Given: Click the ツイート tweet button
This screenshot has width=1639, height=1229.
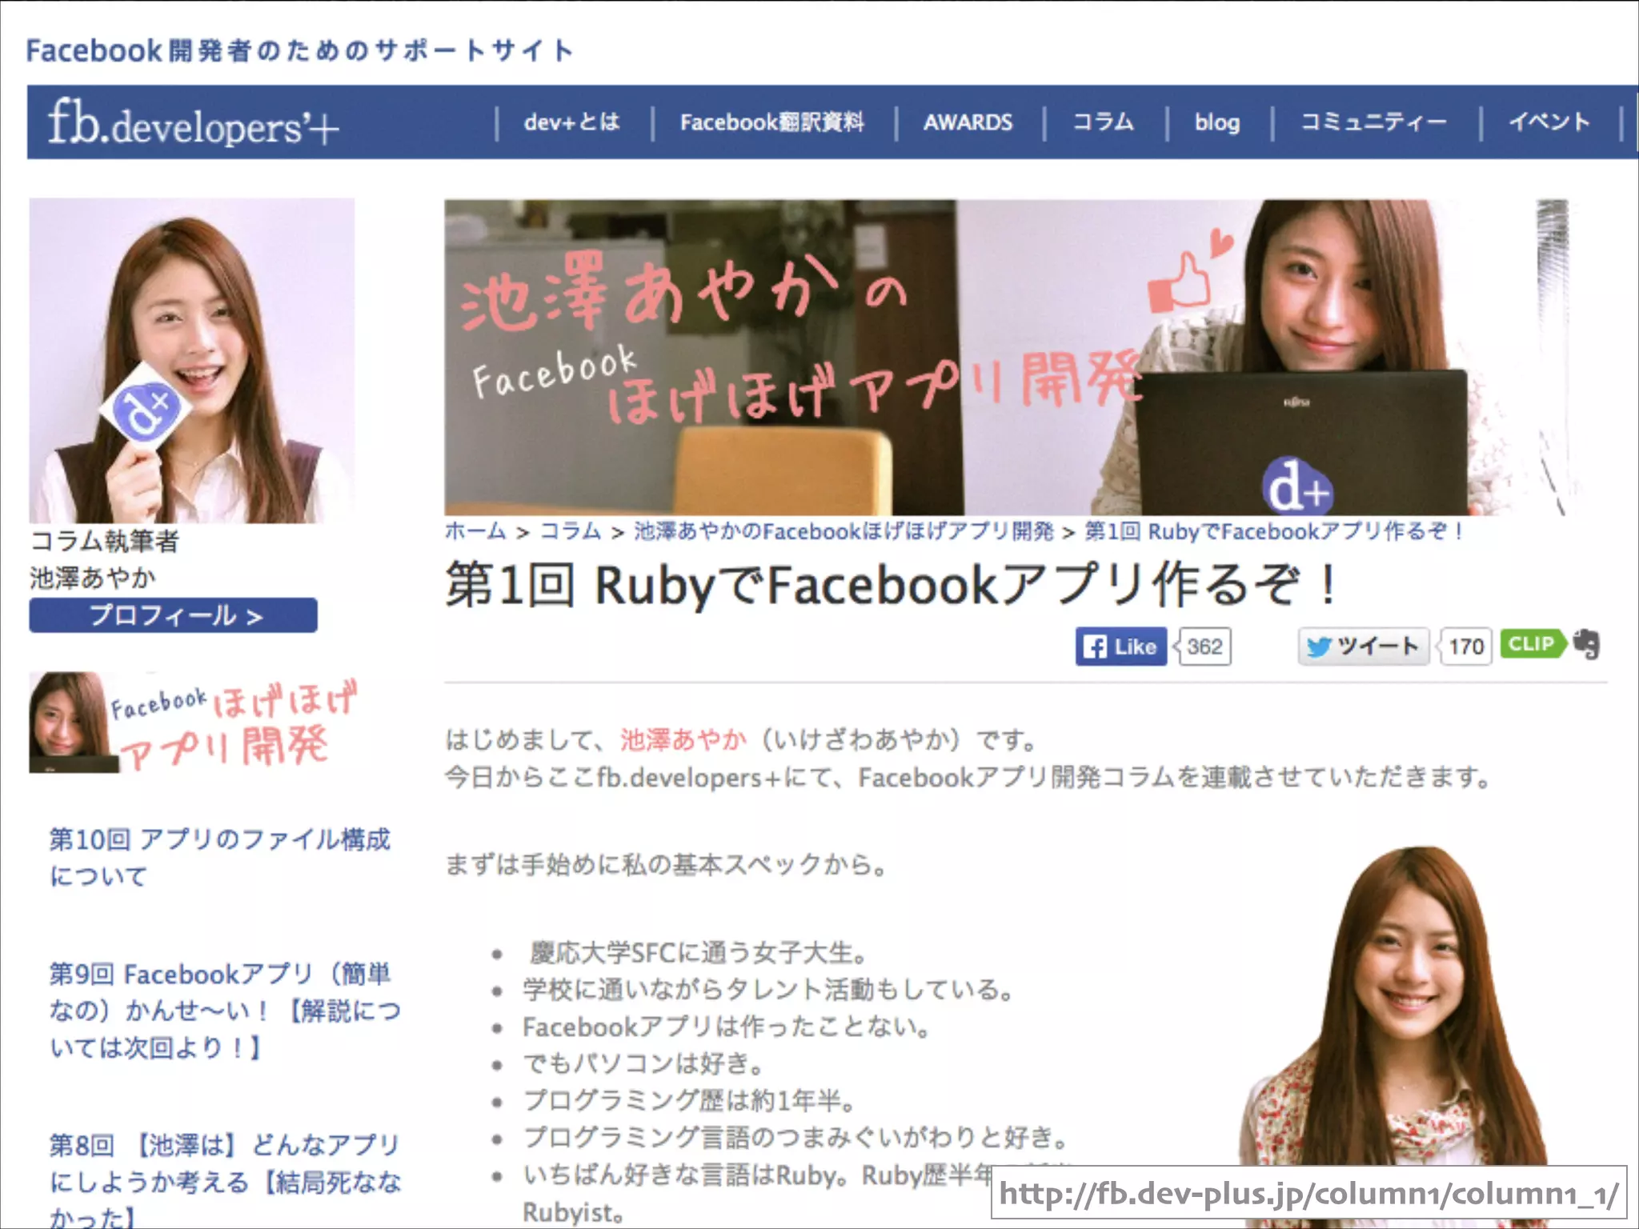Looking at the screenshot, I should (1364, 647).
